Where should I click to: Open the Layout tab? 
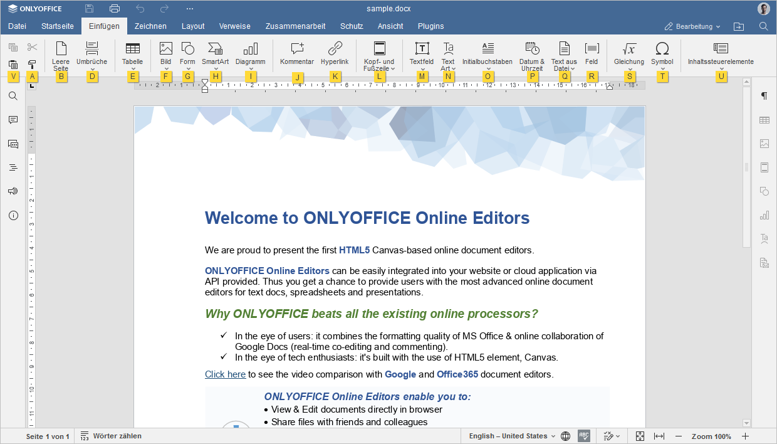point(193,26)
